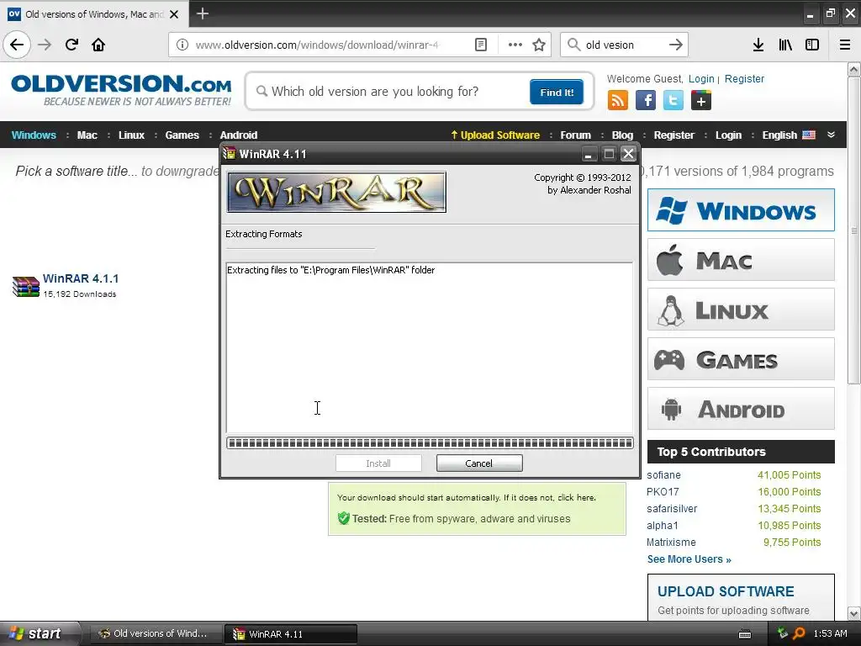Click contributor Matrixisme link
Image resolution: width=861 pixels, height=646 pixels.
671,543
